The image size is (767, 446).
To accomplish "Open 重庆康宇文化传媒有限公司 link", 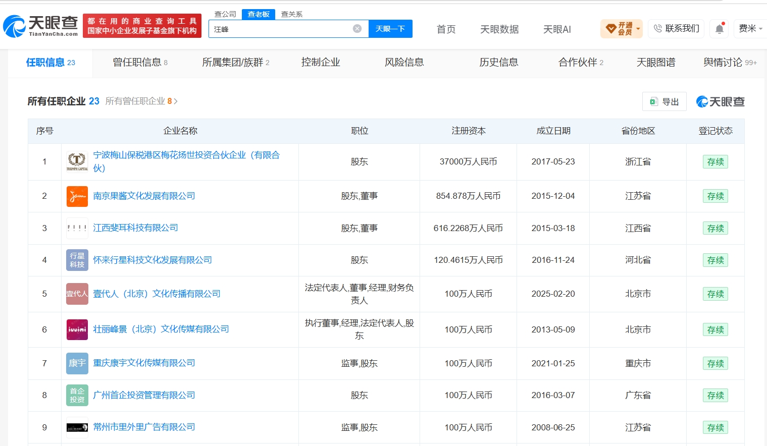I will (x=144, y=363).
